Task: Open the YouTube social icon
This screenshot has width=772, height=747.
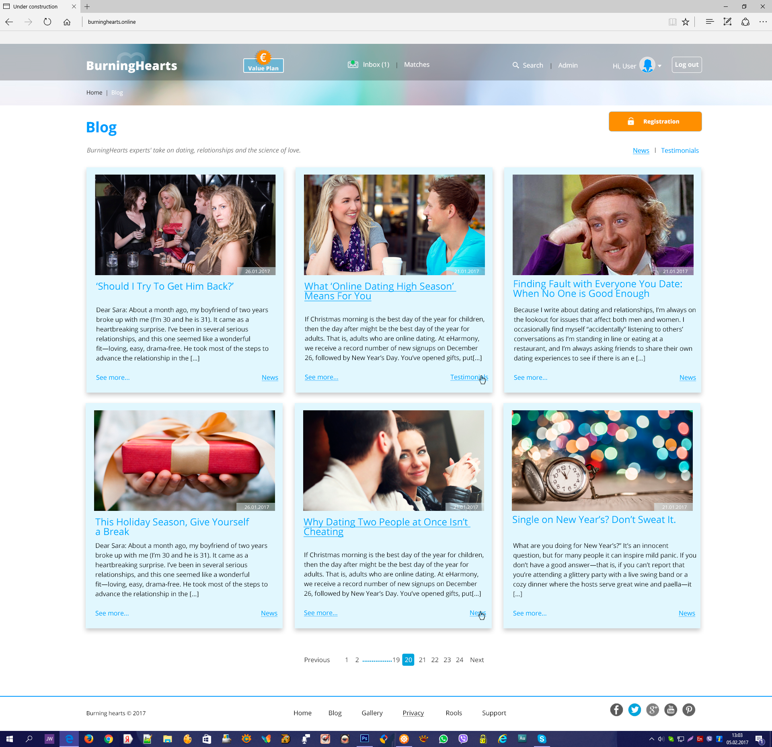Action: 670,710
